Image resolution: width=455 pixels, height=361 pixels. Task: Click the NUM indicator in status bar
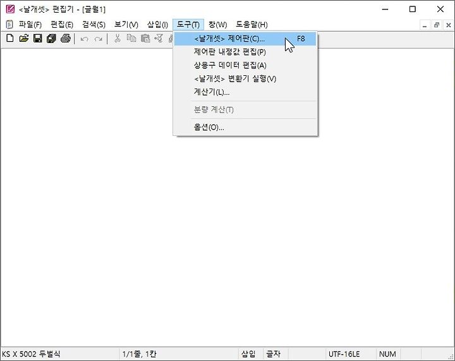387,354
